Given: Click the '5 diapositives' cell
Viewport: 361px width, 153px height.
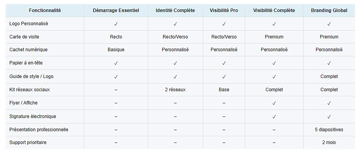Looking at the screenshot, I should 329,130.
